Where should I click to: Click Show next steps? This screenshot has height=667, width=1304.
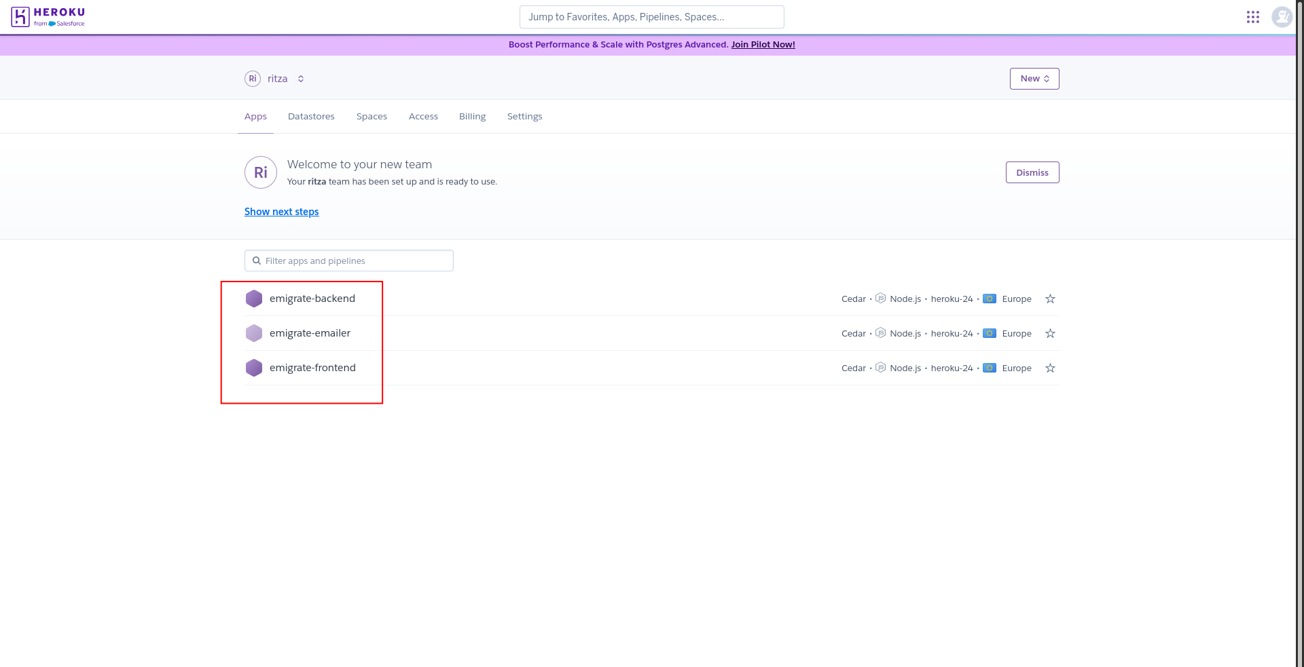pyautogui.click(x=281, y=211)
